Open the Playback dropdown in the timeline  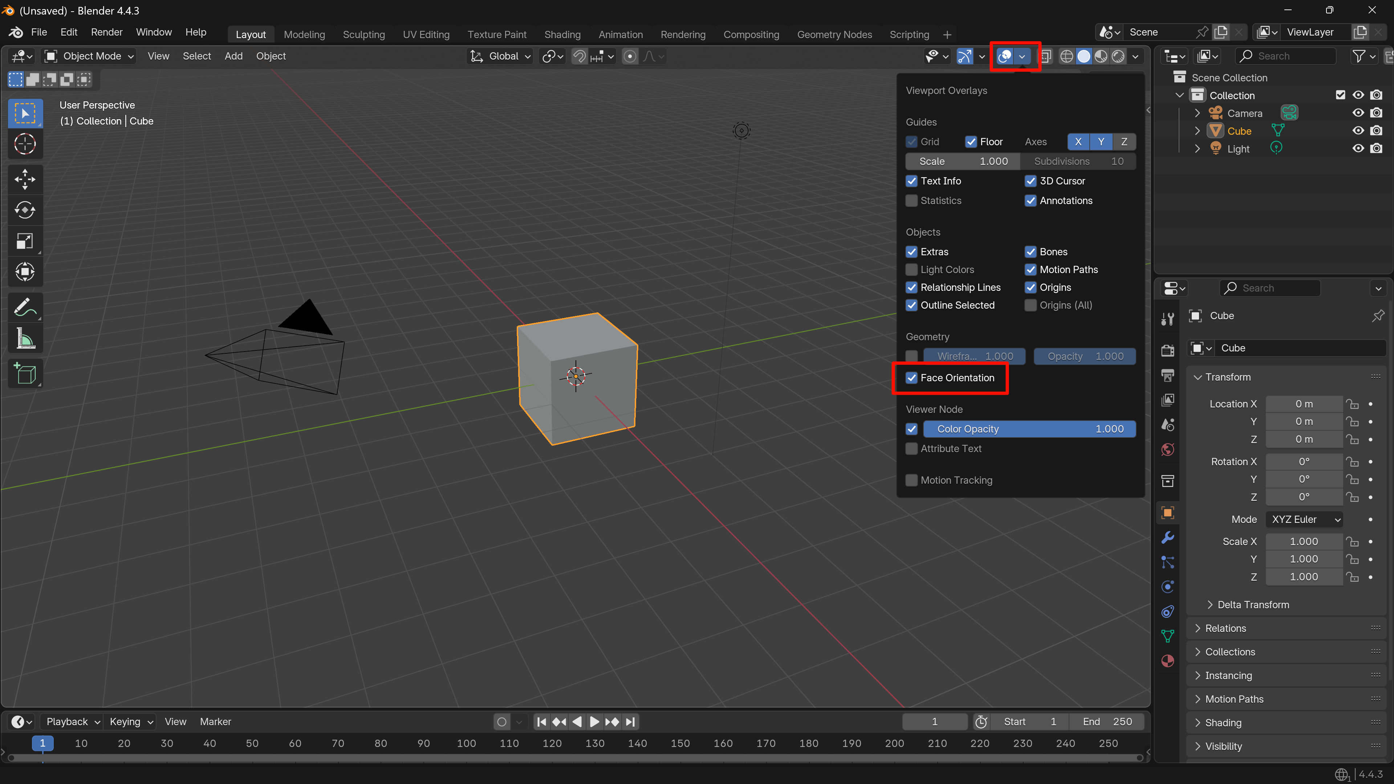click(73, 722)
